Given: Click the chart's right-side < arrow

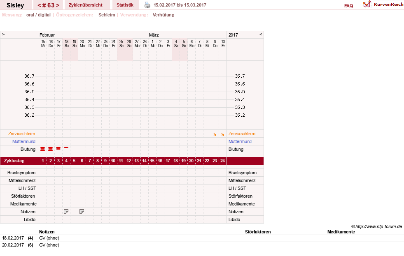Looking at the screenshot, I should 261,34.
